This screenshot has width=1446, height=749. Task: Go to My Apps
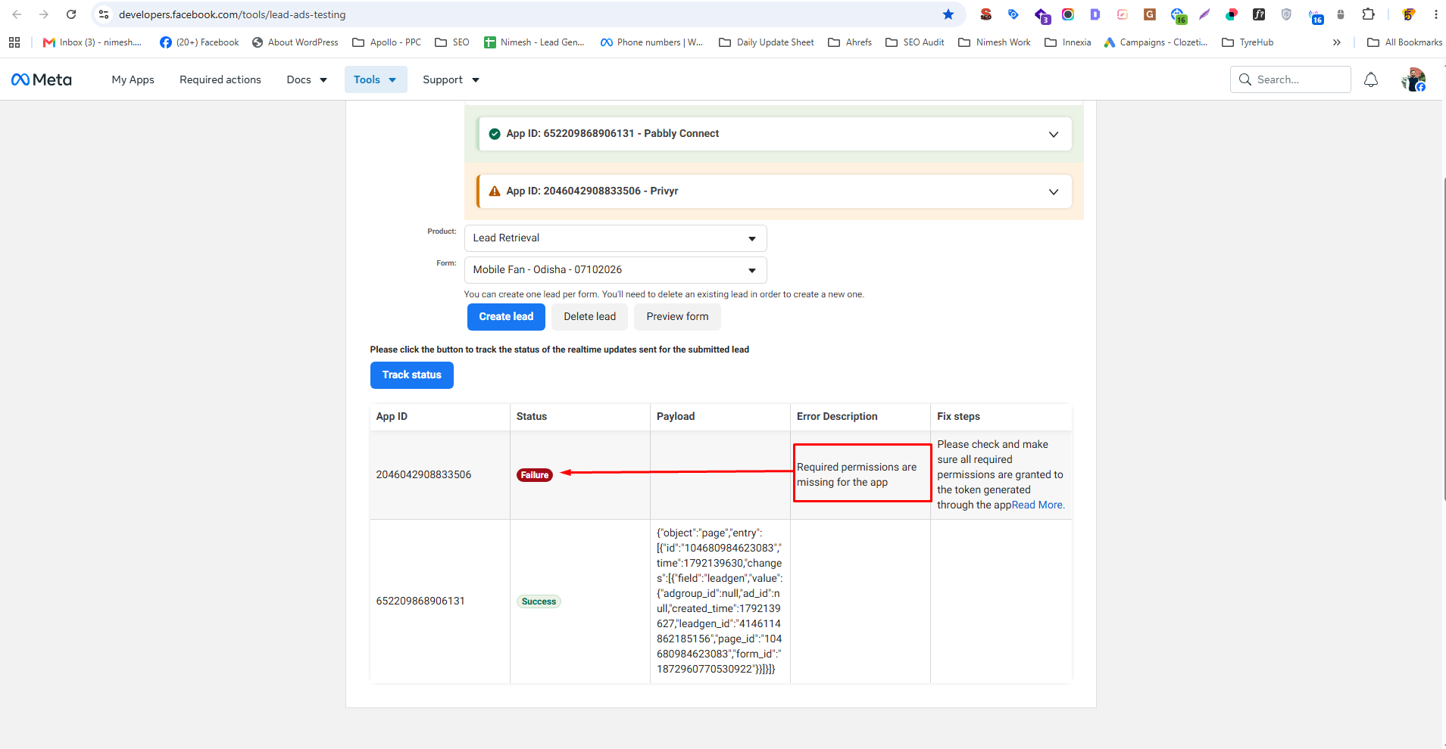point(133,79)
